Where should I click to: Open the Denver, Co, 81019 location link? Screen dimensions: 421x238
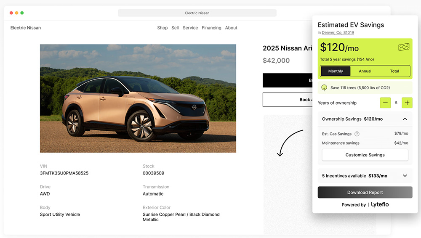(x=338, y=32)
